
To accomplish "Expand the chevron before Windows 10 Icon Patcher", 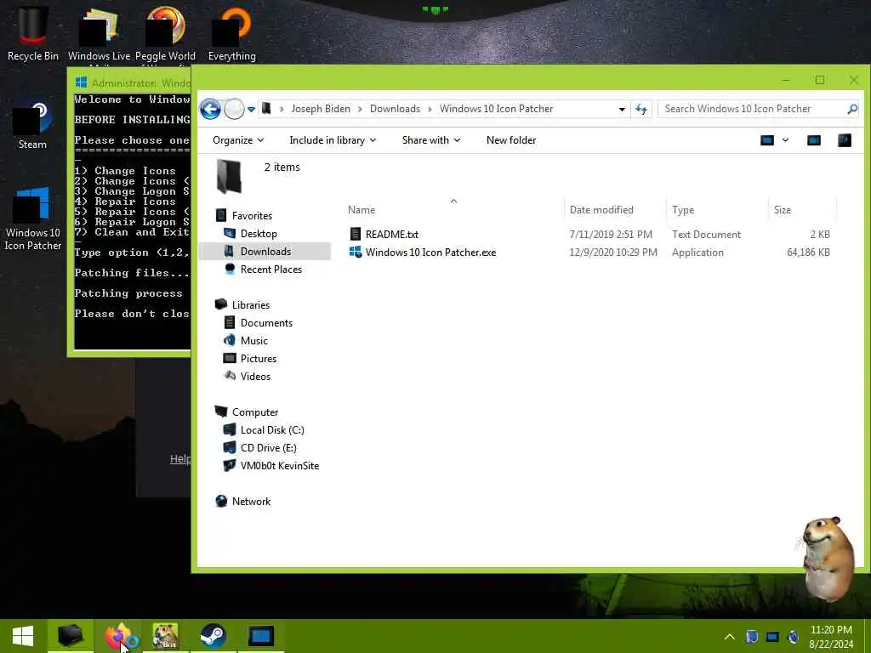I will pyautogui.click(x=430, y=109).
